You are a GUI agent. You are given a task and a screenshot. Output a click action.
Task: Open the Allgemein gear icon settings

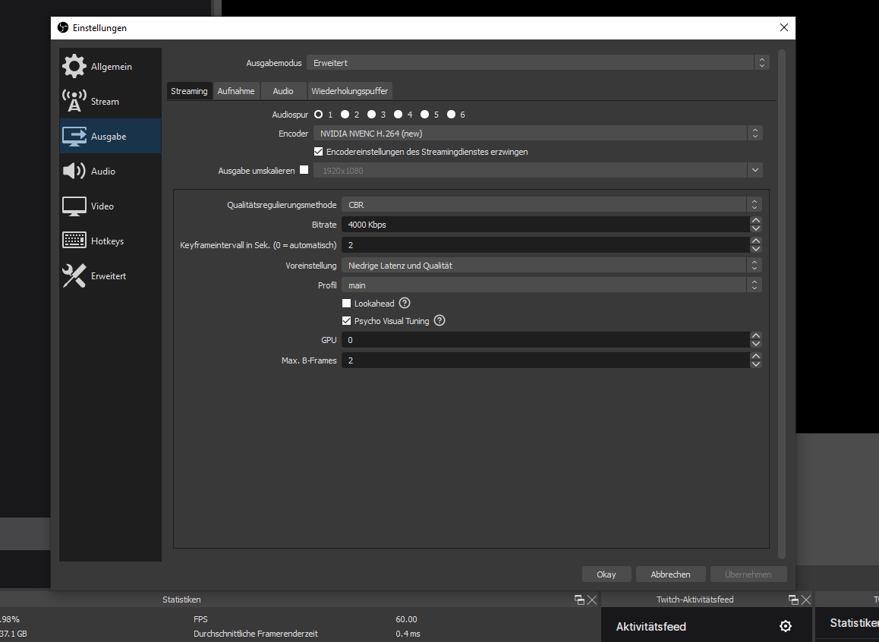pos(74,67)
